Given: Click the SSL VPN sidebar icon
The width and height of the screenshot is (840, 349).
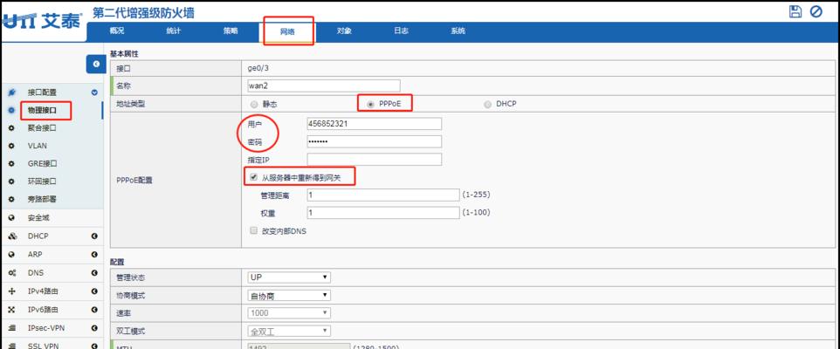Looking at the screenshot, I should pyautogui.click(x=12, y=346).
